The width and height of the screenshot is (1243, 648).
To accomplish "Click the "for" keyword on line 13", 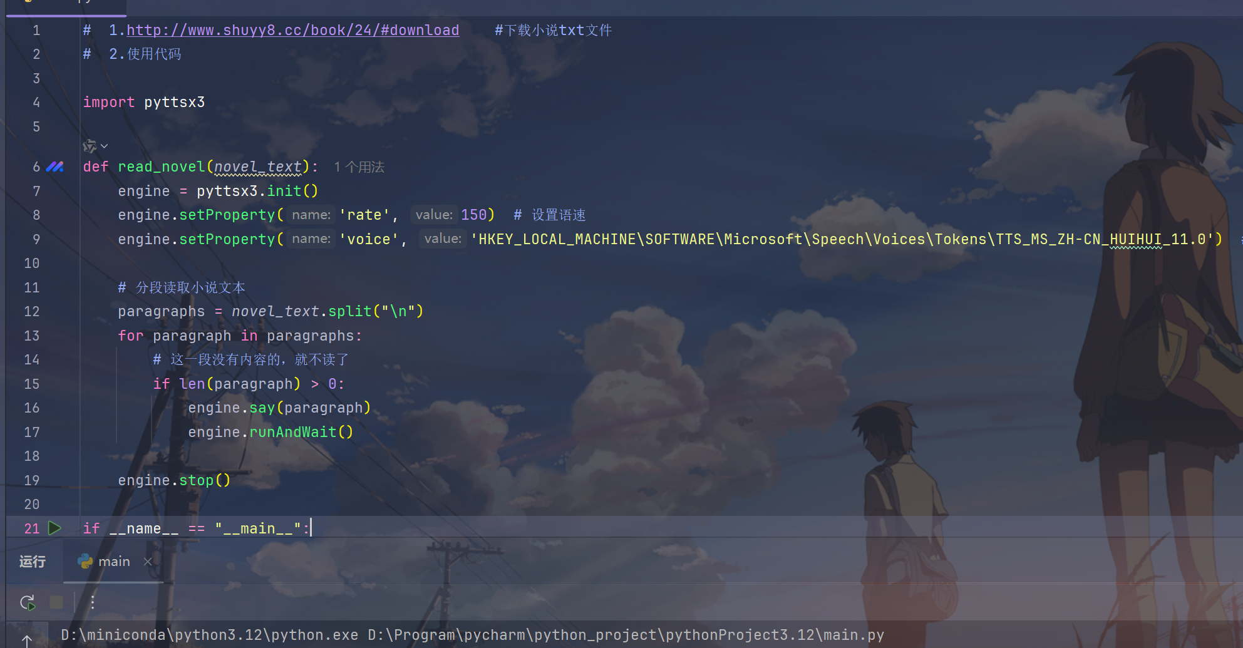I will [131, 336].
